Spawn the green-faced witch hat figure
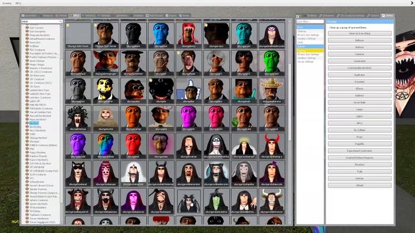 [x=216, y=201]
